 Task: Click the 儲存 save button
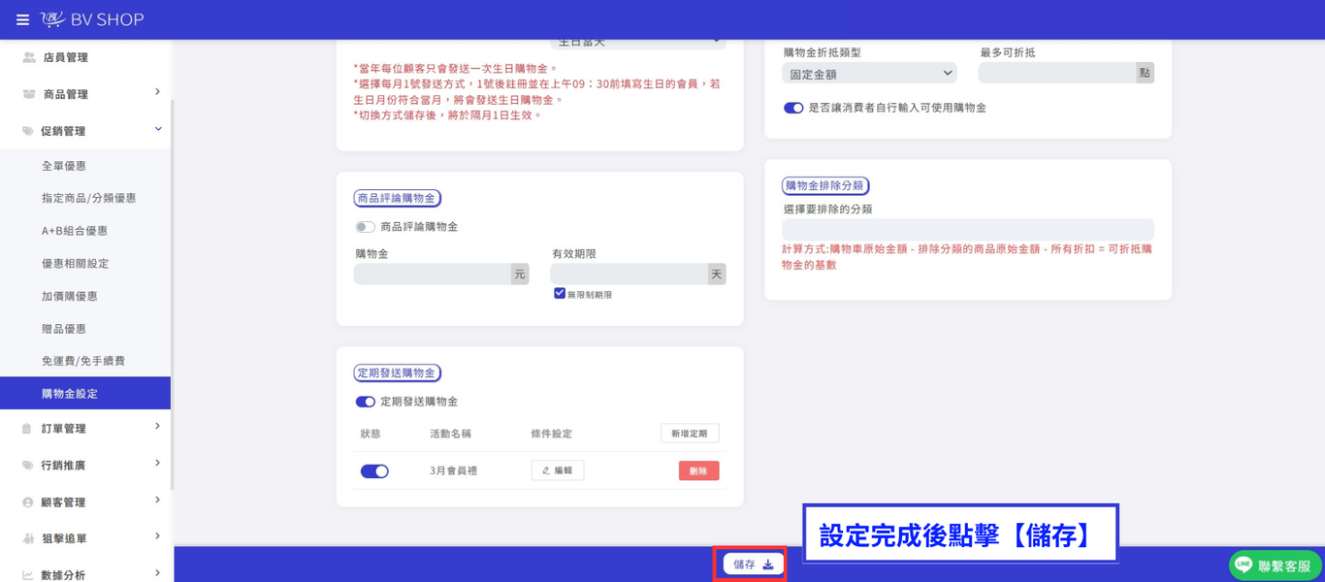(753, 565)
